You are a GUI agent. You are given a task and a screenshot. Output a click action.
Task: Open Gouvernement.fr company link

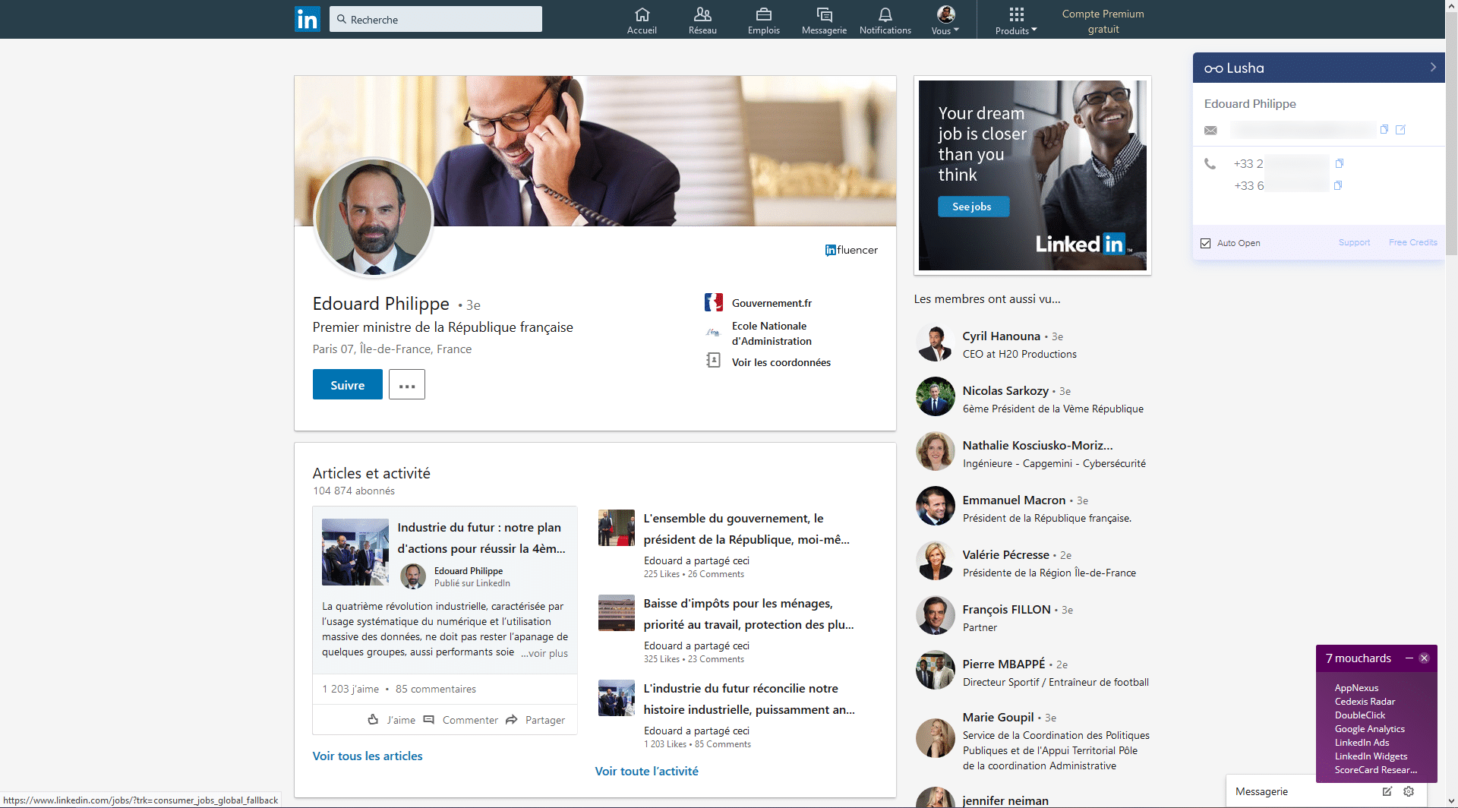[772, 303]
